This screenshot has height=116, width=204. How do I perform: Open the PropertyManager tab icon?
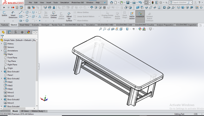[9, 32]
